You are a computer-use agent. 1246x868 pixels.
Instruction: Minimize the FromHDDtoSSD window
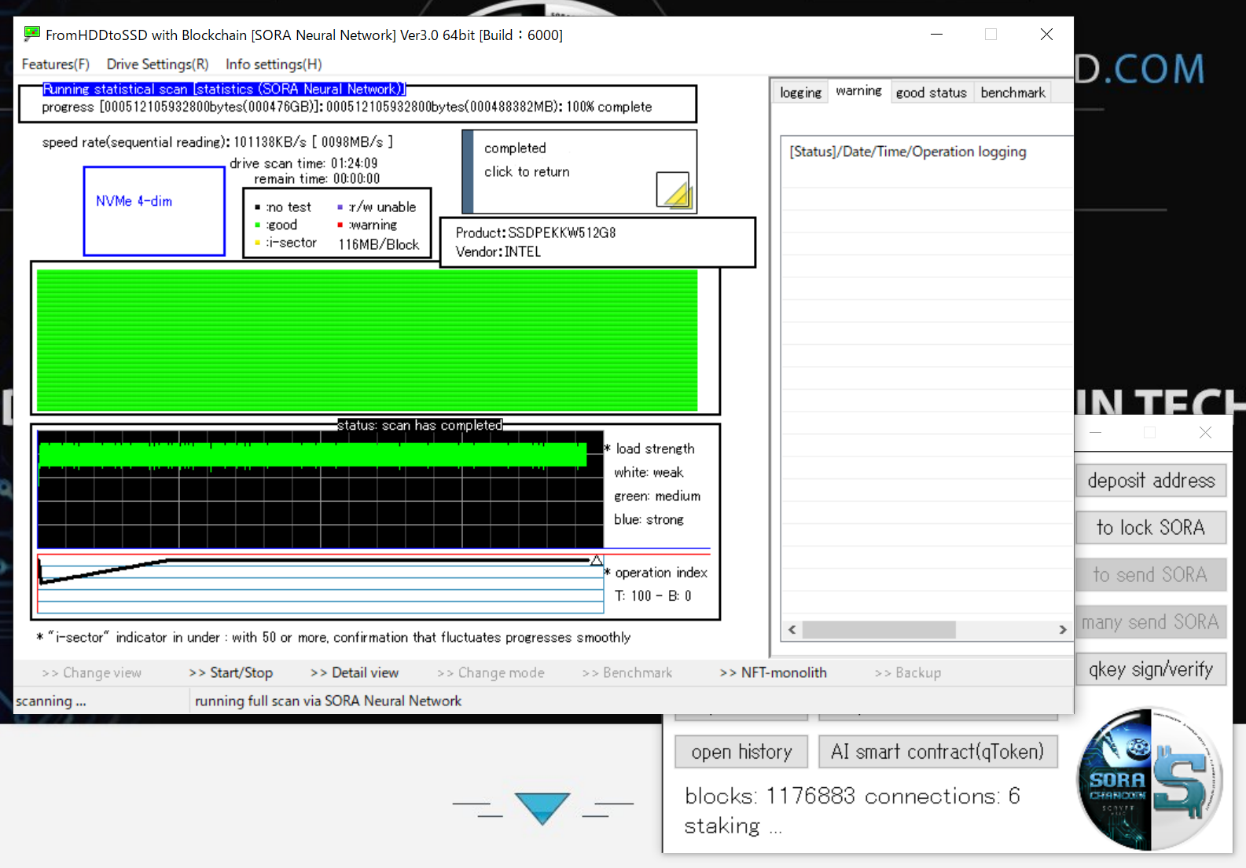point(936,35)
